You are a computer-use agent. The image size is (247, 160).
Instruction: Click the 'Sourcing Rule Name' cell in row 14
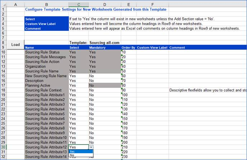click(x=47, y=71)
